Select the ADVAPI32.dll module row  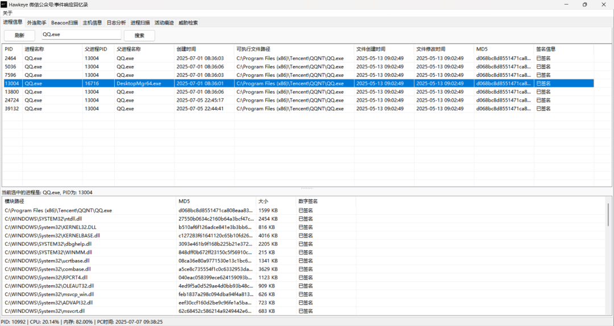(x=179, y=303)
